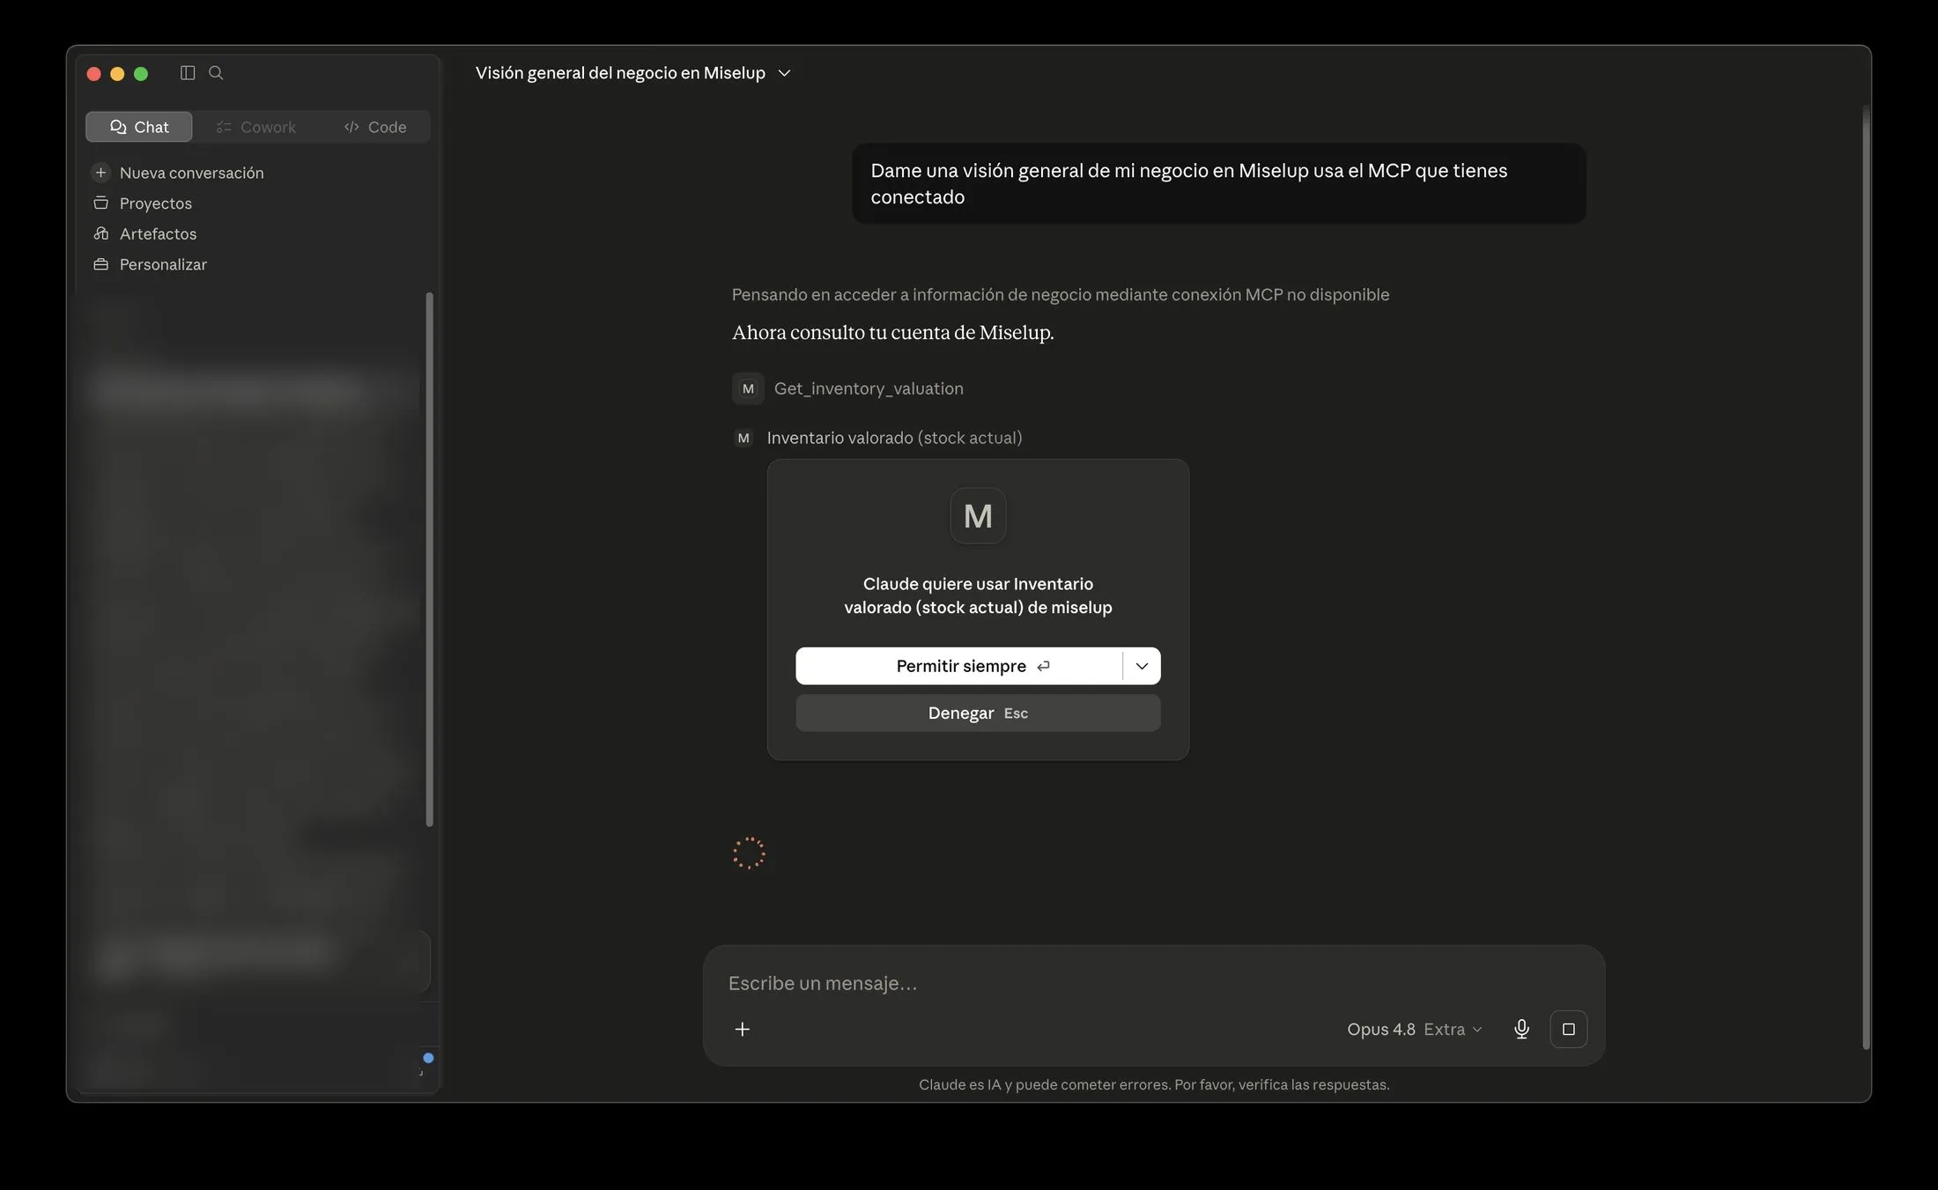Open Personalizar in the sidebar
Screen dimensions: 1938x1190
[163, 264]
